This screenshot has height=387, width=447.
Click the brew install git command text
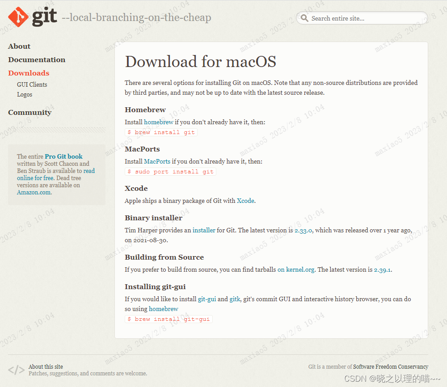161,132
